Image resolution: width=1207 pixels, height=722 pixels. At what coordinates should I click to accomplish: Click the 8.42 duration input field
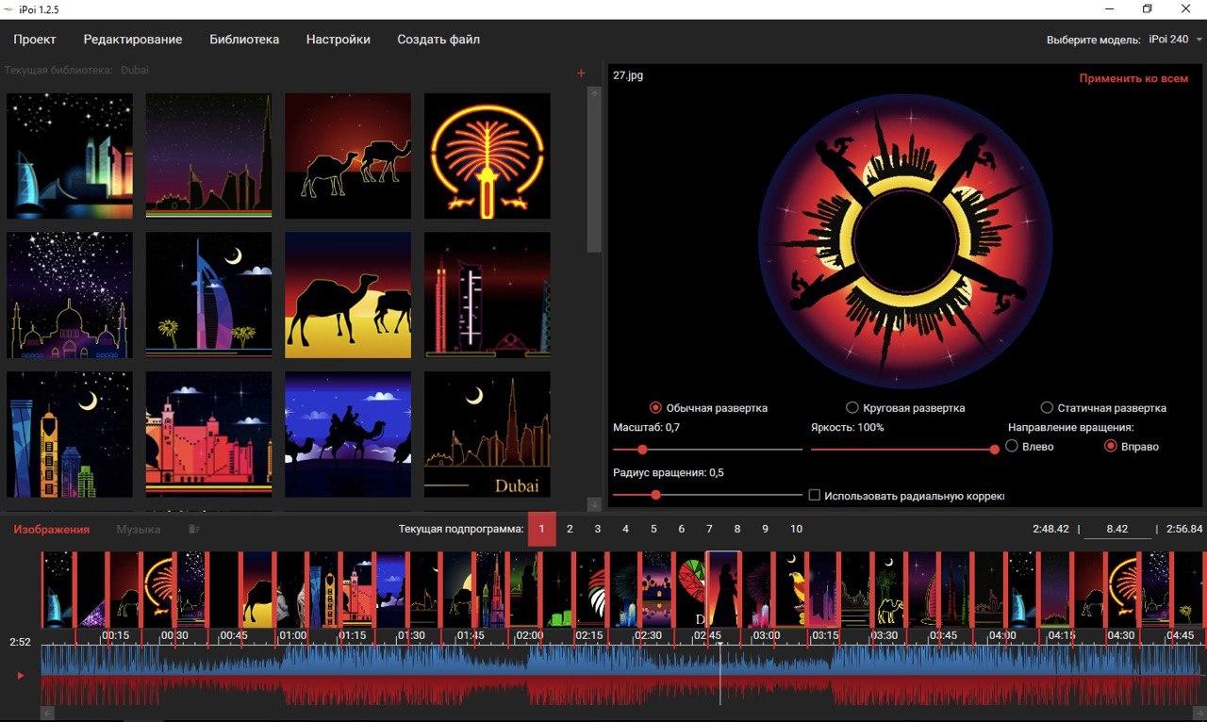(x=1117, y=529)
